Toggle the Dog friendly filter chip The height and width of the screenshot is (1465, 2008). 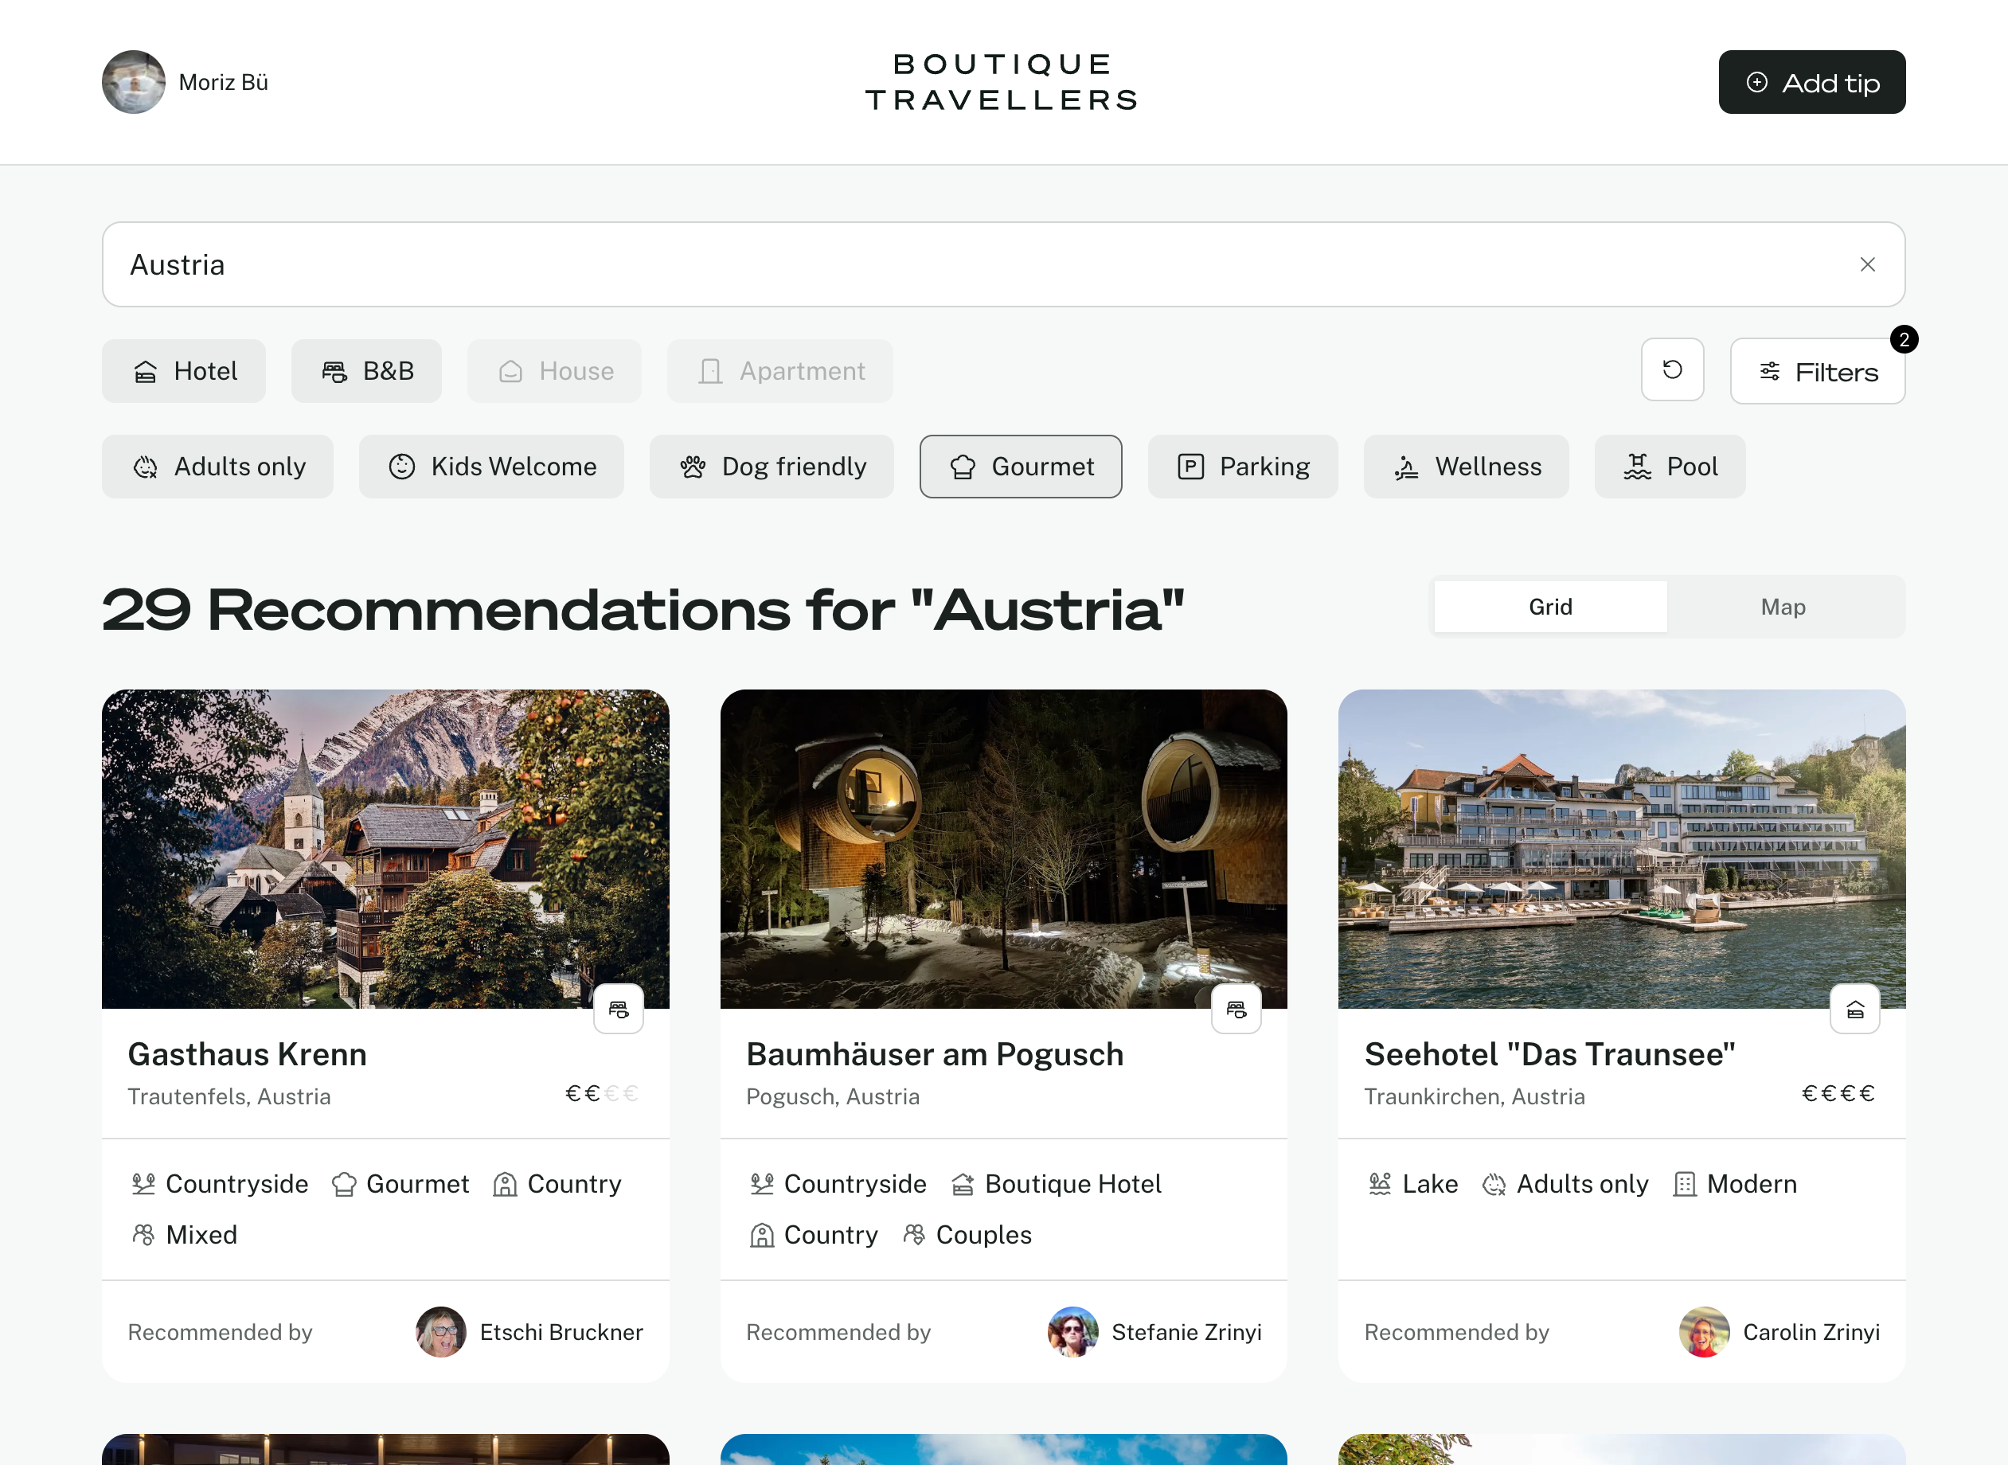(x=772, y=467)
